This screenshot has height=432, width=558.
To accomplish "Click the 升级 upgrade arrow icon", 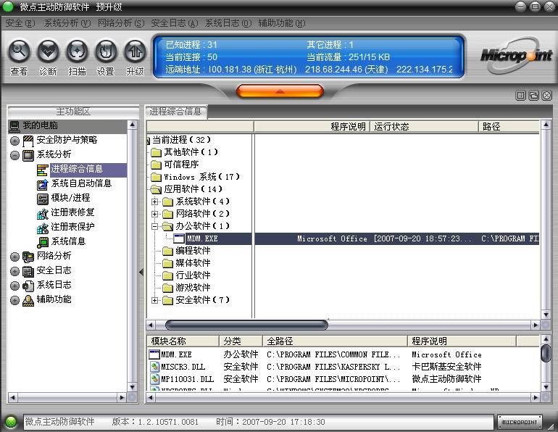I will [x=135, y=51].
